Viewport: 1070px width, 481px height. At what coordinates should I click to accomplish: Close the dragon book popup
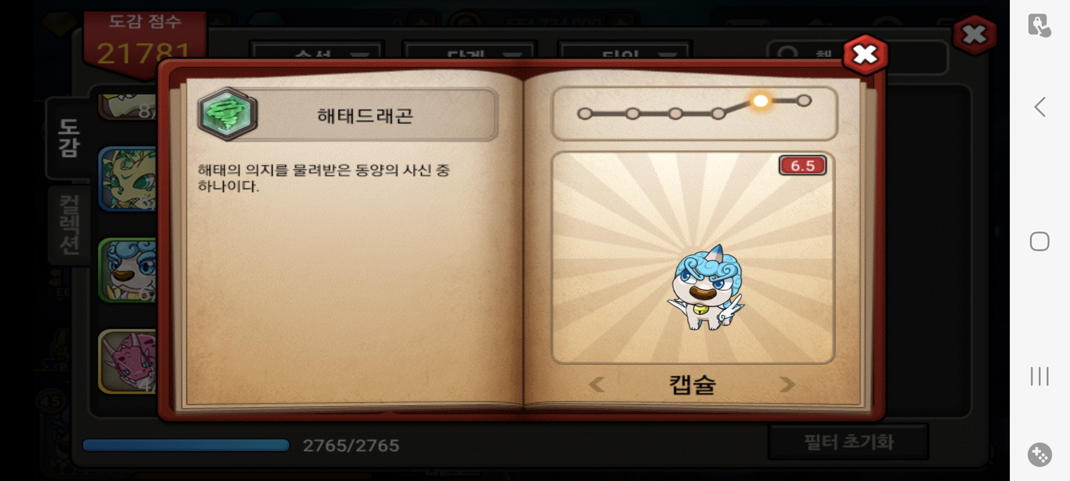tap(865, 55)
